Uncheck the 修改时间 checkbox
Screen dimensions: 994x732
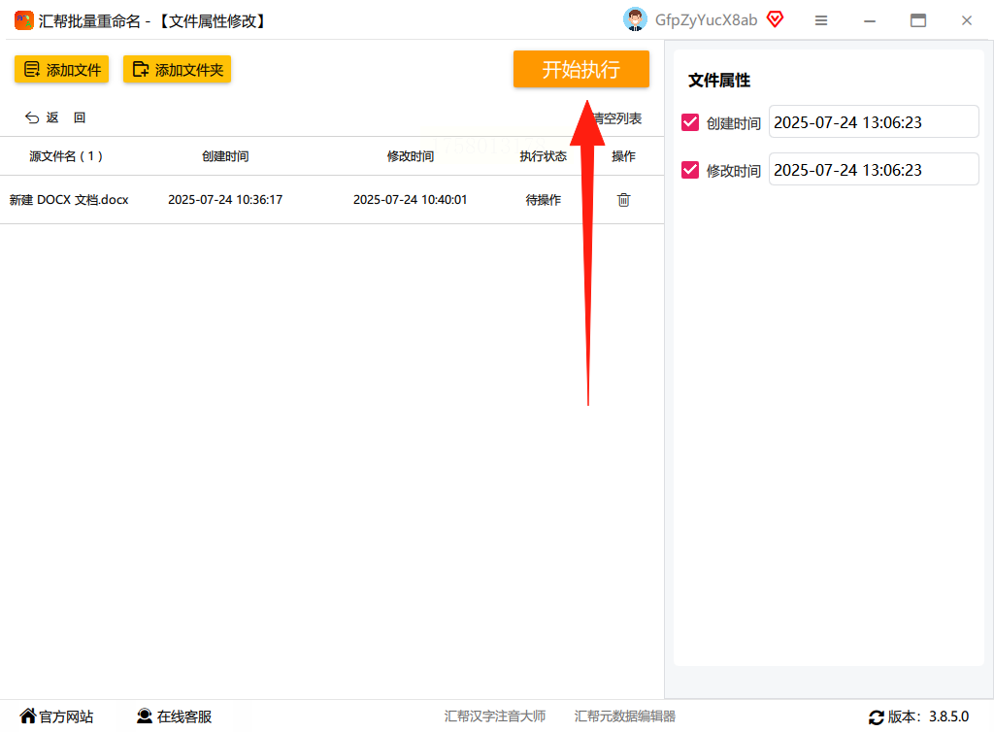click(690, 170)
